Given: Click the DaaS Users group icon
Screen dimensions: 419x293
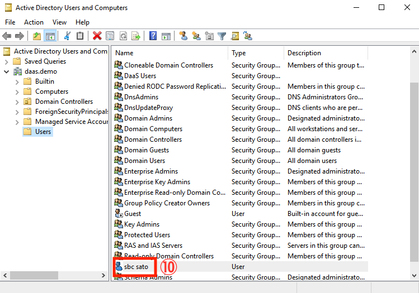Looking at the screenshot, I should (119, 76).
